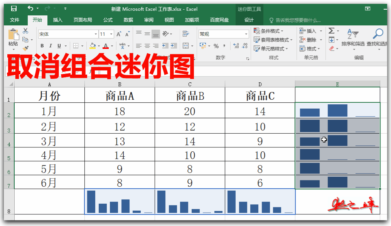This screenshot has height=226, width=391.
Task: Open the 文件 menu tab
Action: tap(15, 20)
